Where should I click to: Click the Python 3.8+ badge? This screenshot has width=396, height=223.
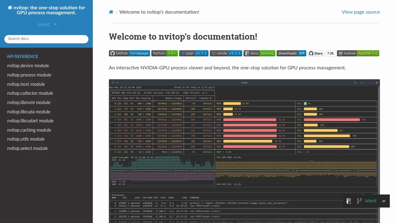(x=165, y=53)
